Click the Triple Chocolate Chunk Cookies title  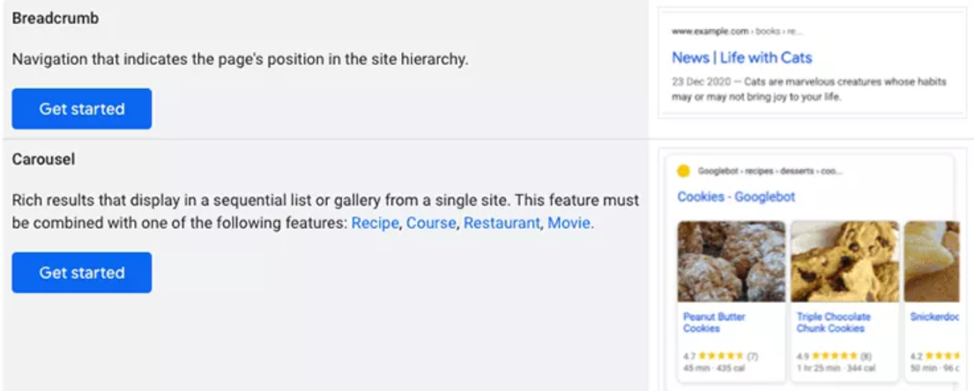(833, 322)
